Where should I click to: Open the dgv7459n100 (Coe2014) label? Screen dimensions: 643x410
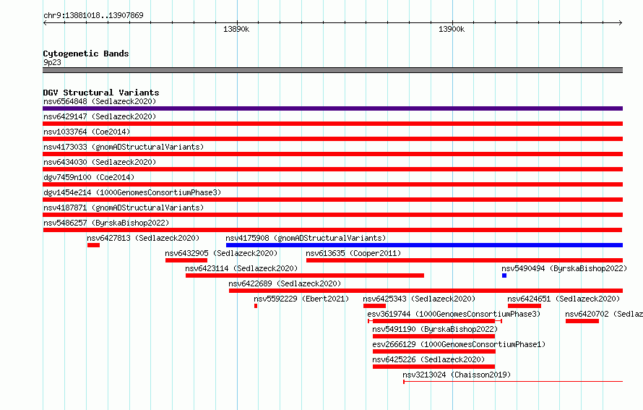[89, 177]
